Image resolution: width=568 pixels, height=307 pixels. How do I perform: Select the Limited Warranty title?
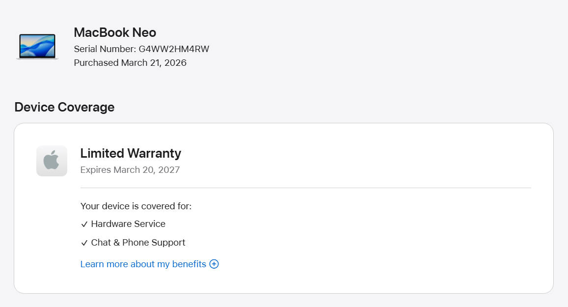point(131,153)
